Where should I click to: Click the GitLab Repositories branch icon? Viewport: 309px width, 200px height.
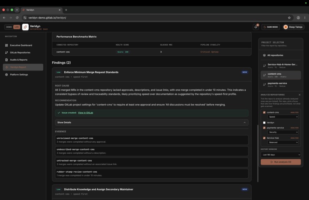click(x=7, y=52)
